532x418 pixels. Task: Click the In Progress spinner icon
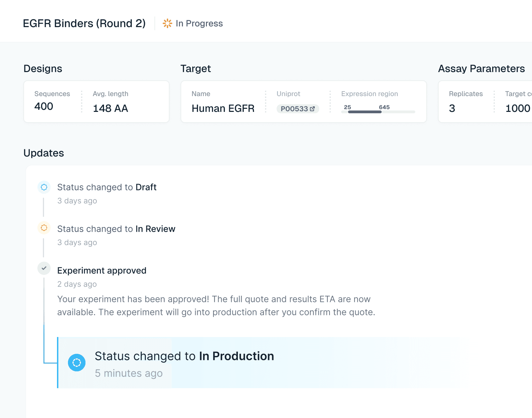click(x=167, y=23)
